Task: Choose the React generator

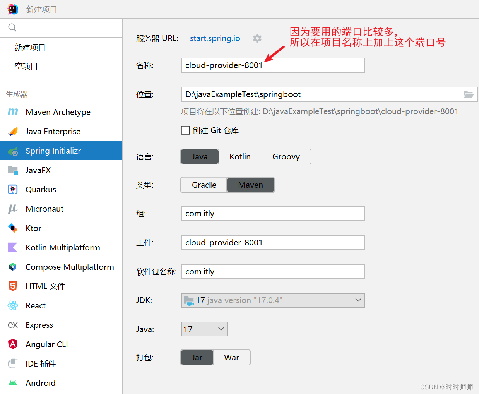Action: (x=61, y=305)
